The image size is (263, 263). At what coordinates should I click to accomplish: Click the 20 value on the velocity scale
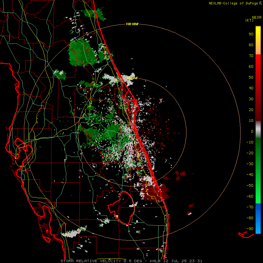[251, 110]
